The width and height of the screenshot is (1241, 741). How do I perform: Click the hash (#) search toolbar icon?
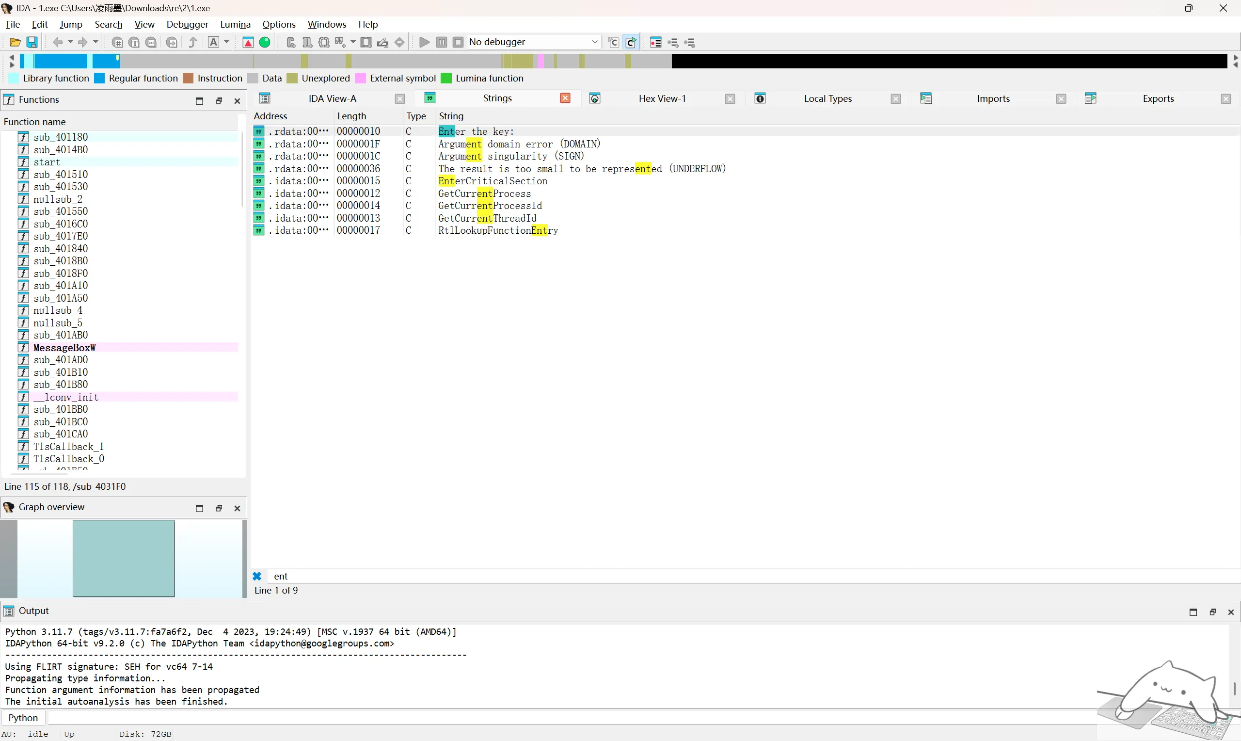click(x=117, y=43)
